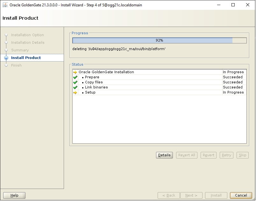
Task: Click the Install Product step bullet icon
Action: 6,58
